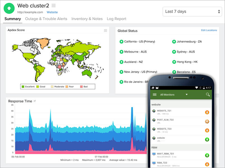Open the Log Report tab
Viewport: 225px width, 168px height.
(x=116, y=19)
